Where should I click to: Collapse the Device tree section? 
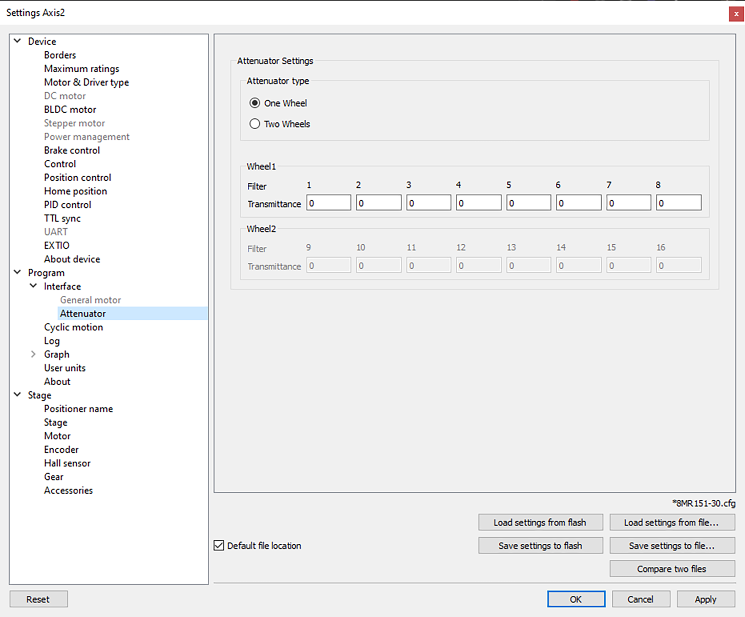(17, 41)
